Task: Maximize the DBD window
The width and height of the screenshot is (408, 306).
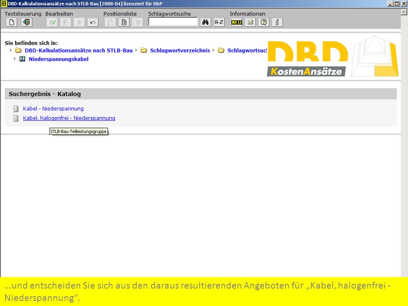Action: pyautogui.click(x=397, y=4)
